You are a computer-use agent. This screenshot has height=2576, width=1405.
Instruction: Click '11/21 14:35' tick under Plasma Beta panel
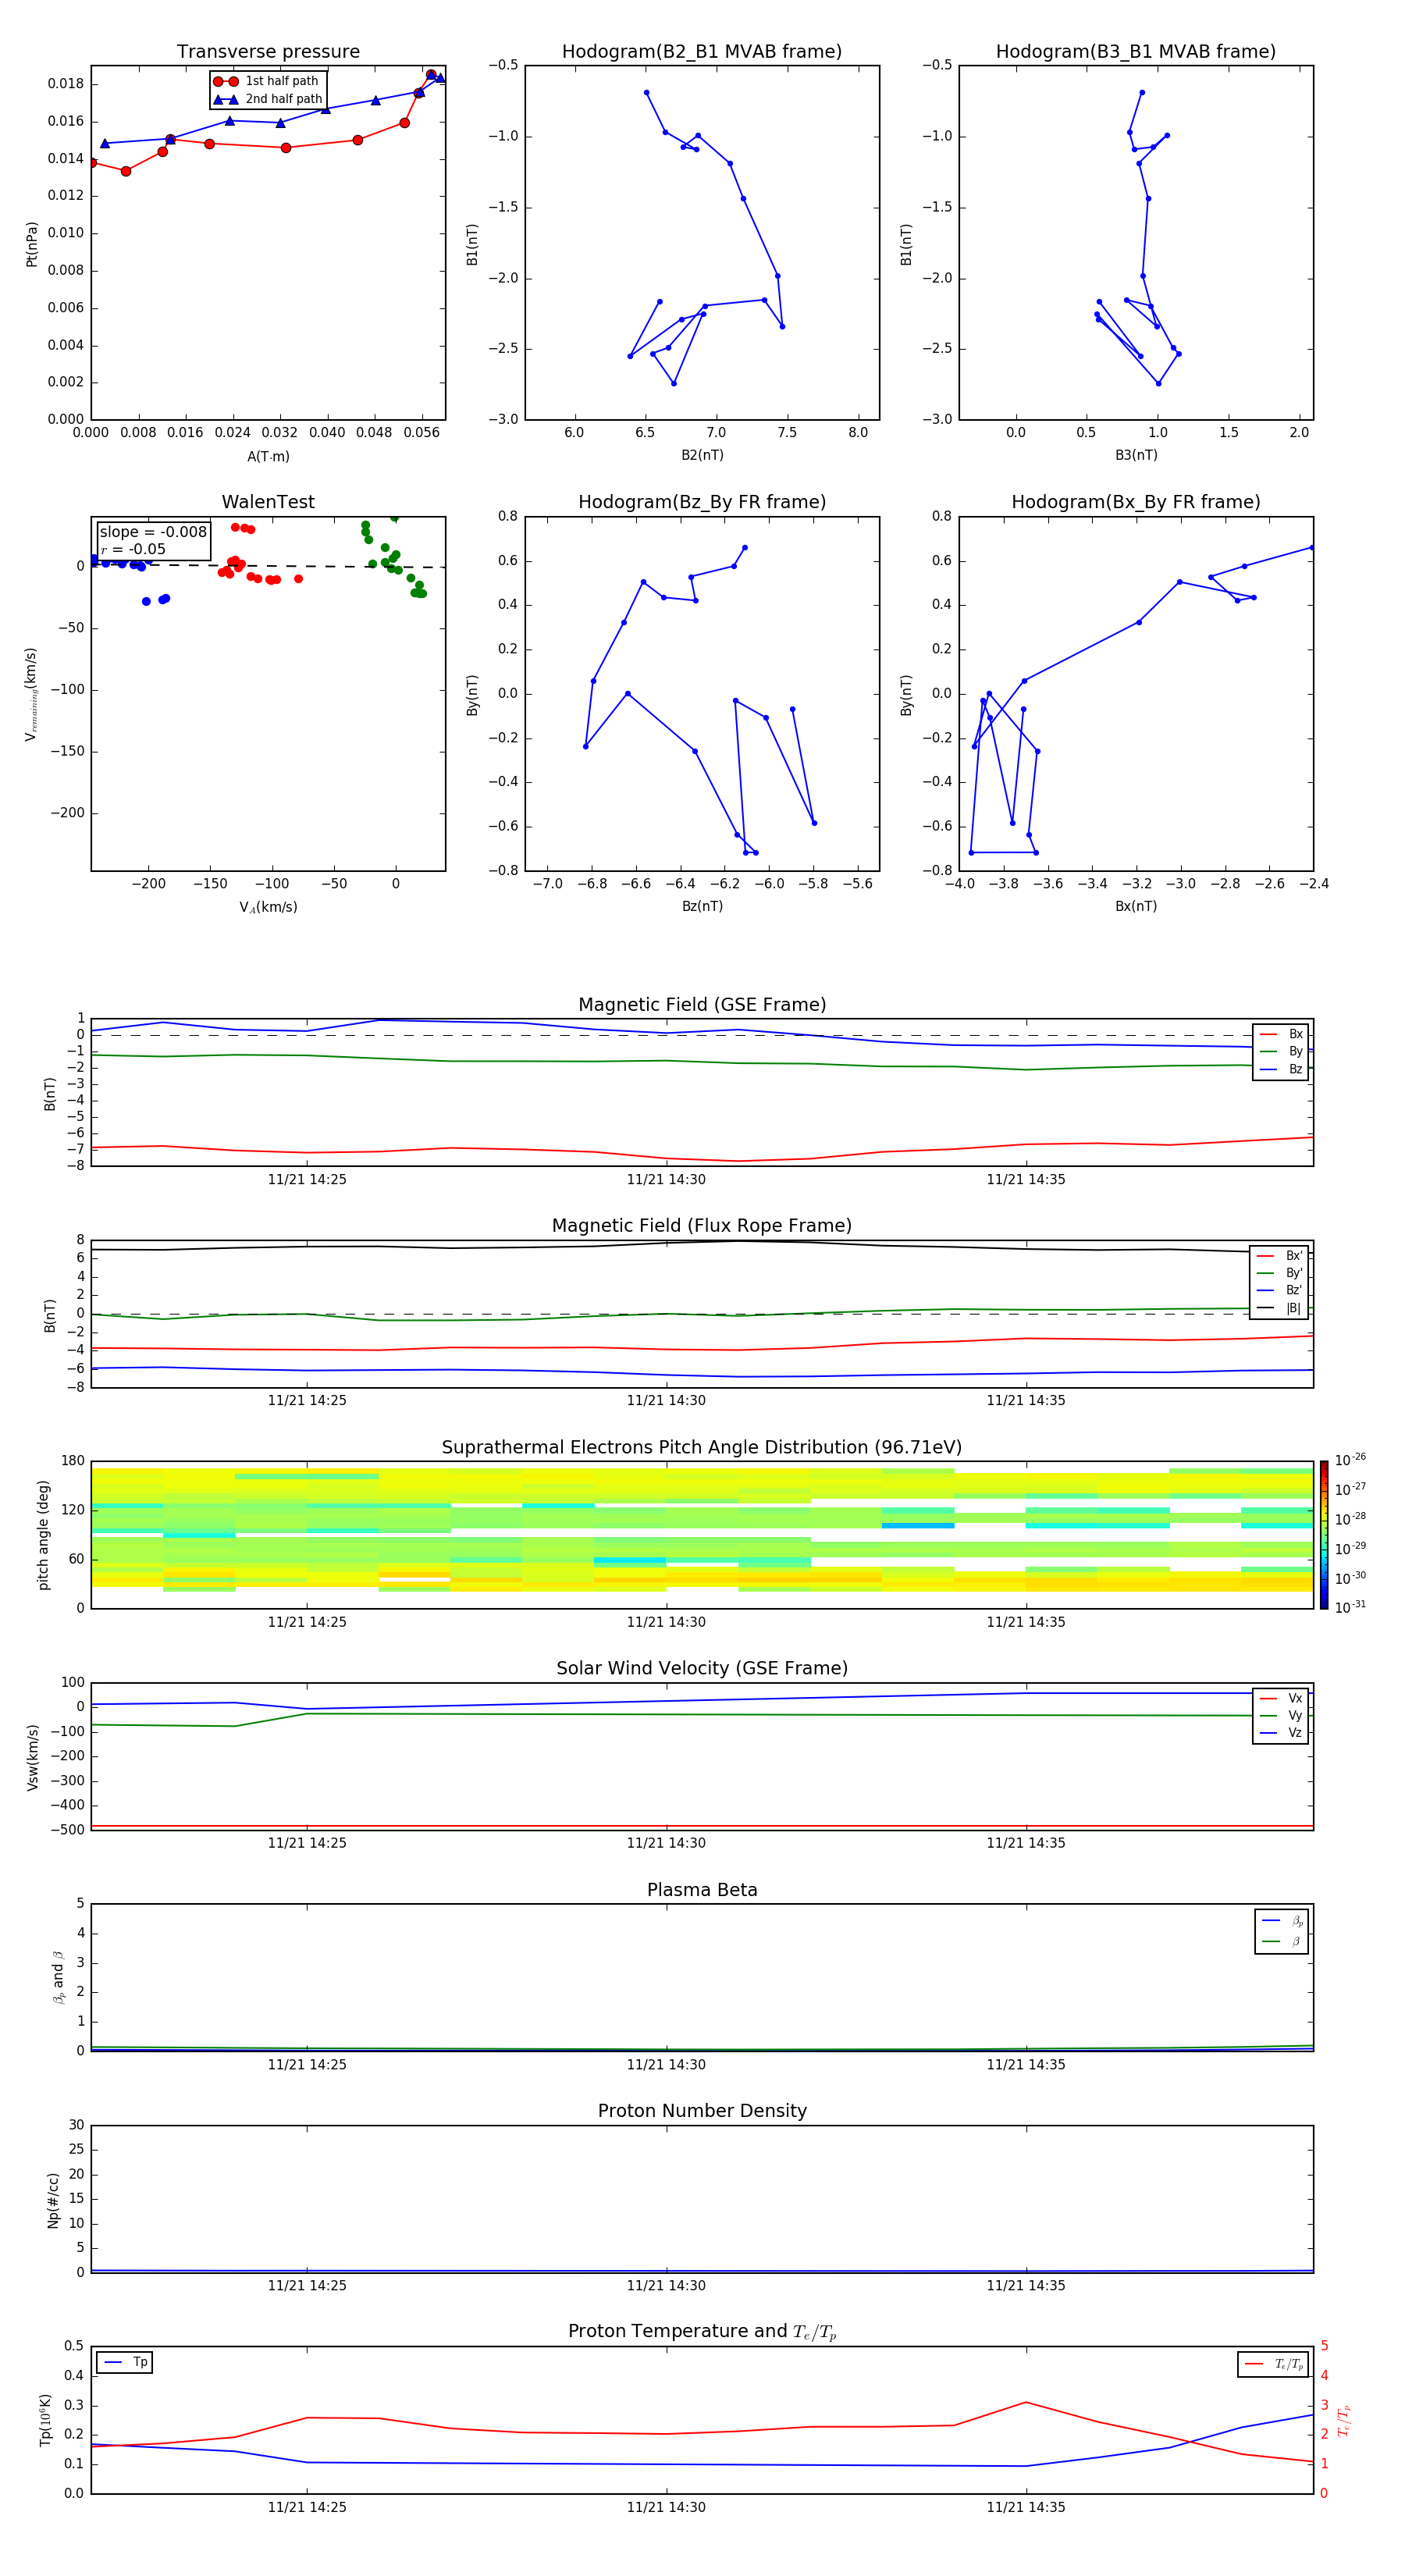point(1026,2064)
